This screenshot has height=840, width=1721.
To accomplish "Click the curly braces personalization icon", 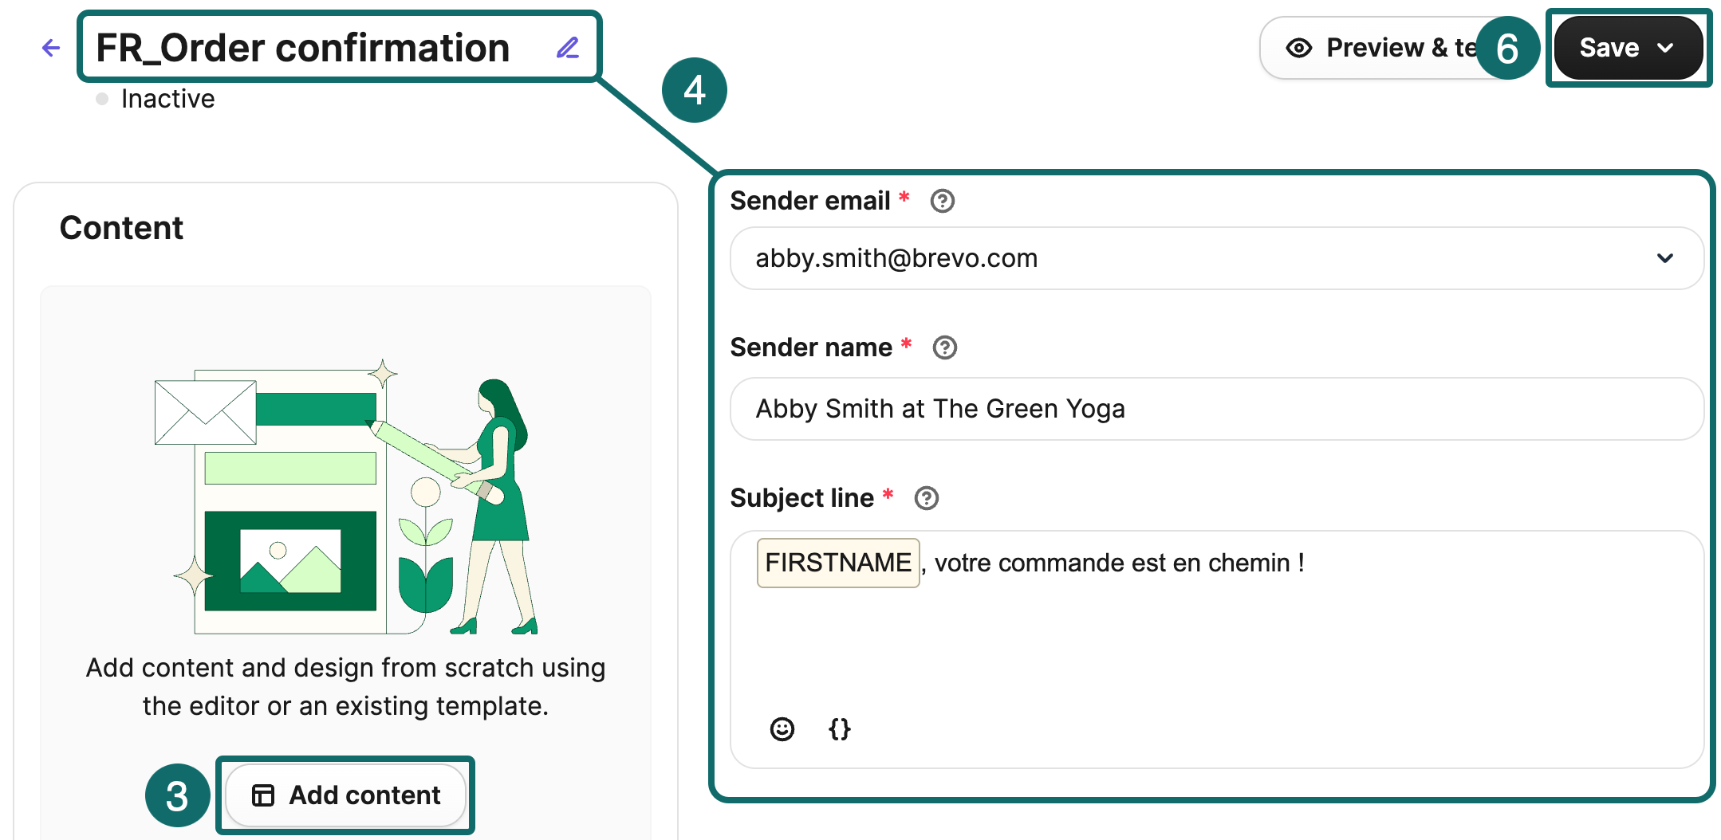I will [x=840, y=728].
